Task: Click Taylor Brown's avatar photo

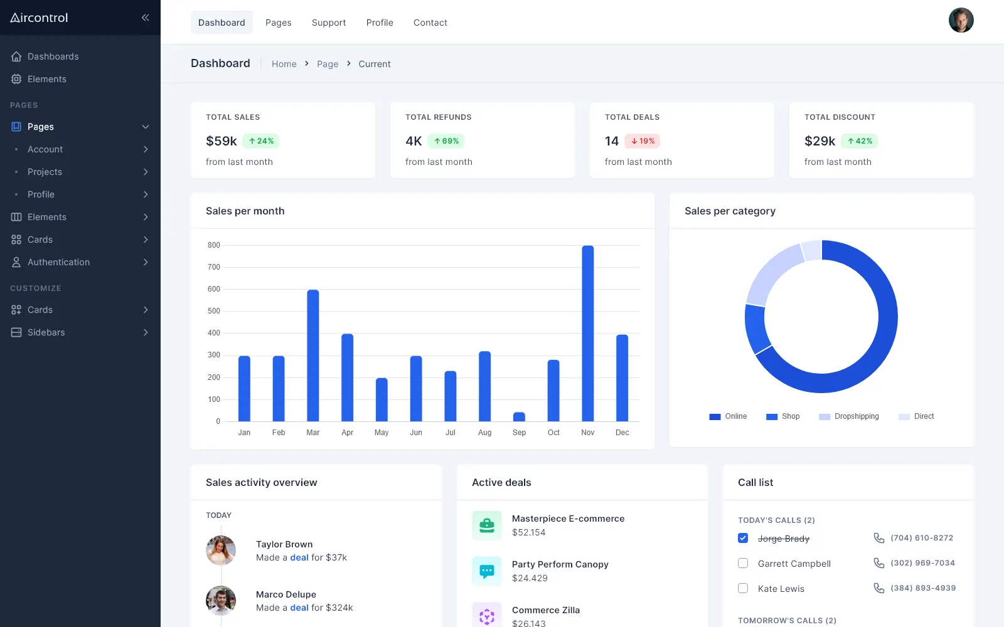Action: point(221,551)
